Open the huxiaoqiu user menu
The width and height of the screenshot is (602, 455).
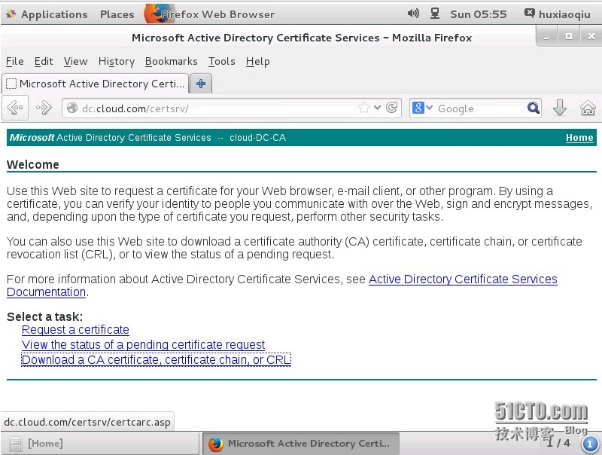[x=557, y=14]
